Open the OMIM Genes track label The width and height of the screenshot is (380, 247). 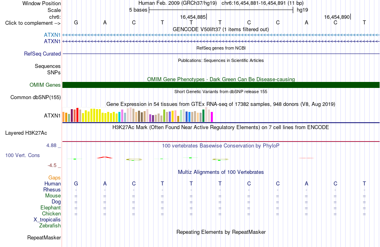(x=45, y=85)
